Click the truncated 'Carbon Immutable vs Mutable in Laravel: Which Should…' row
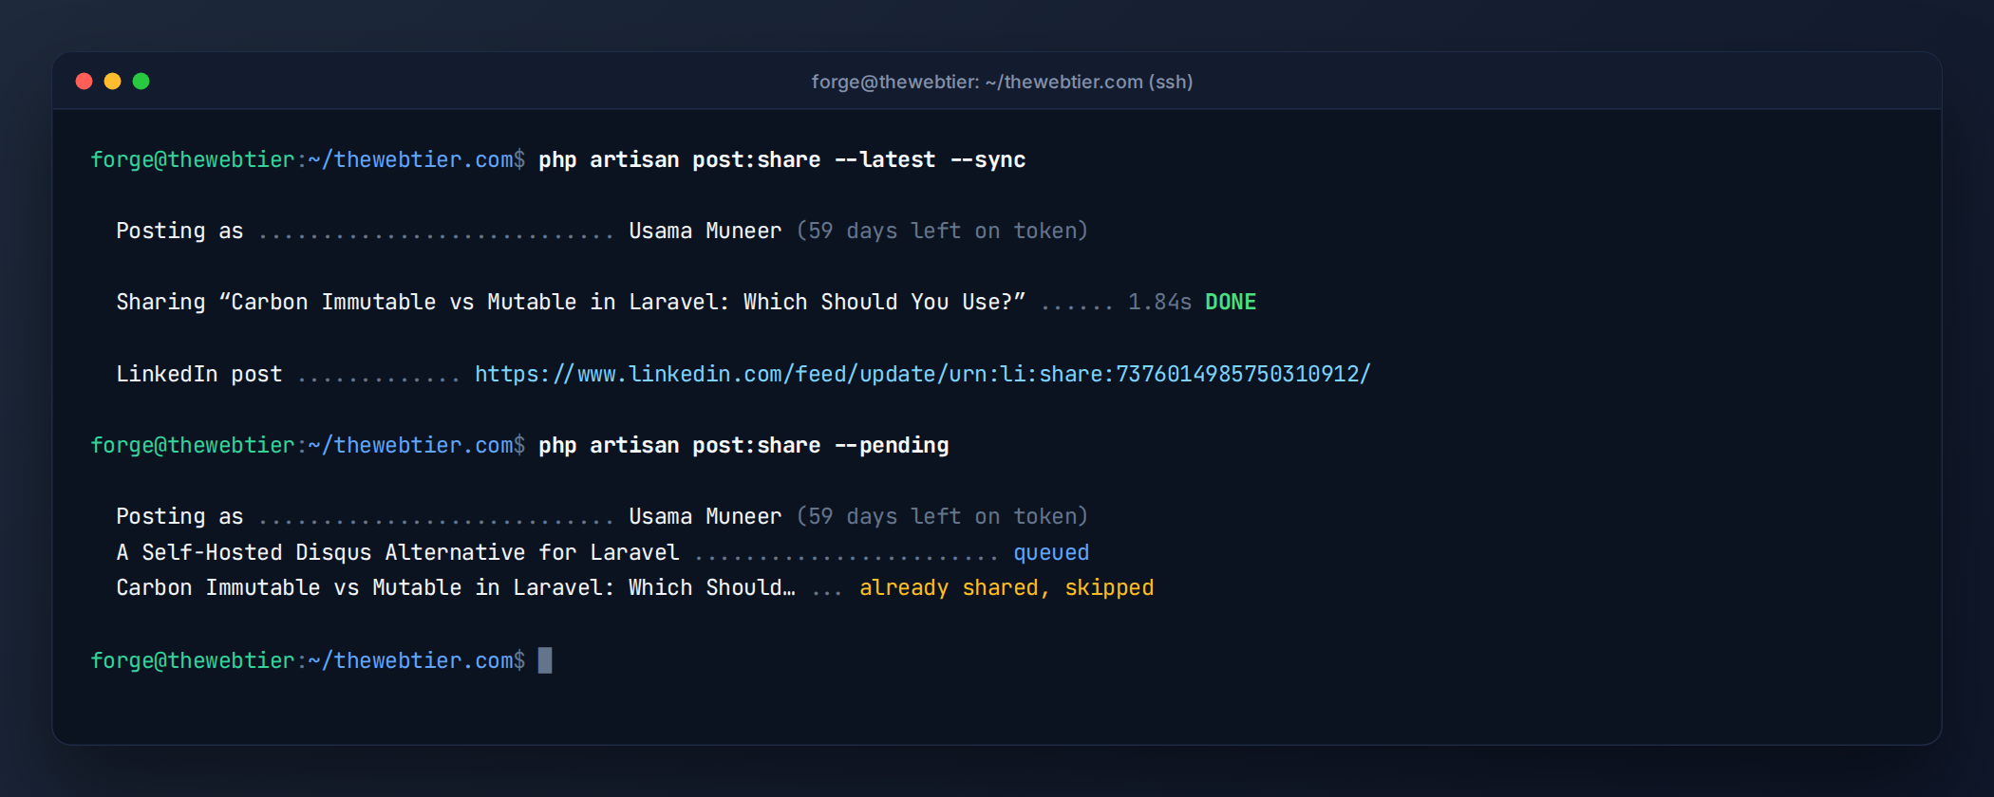Viewport: 1994px width, 797px height. pyautogui.click(x=456, y=587)
